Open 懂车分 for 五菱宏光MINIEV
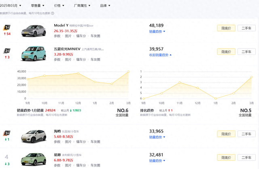 tap(81, 60)
